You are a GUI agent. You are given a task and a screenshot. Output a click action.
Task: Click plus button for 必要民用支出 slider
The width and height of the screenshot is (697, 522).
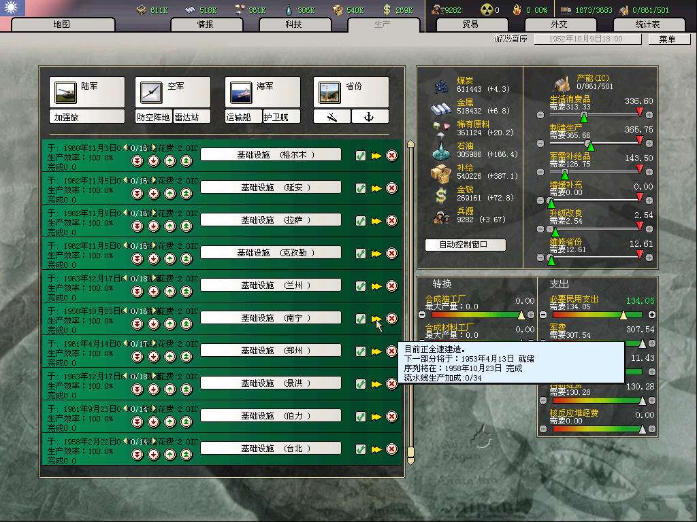tap(651, 315)
